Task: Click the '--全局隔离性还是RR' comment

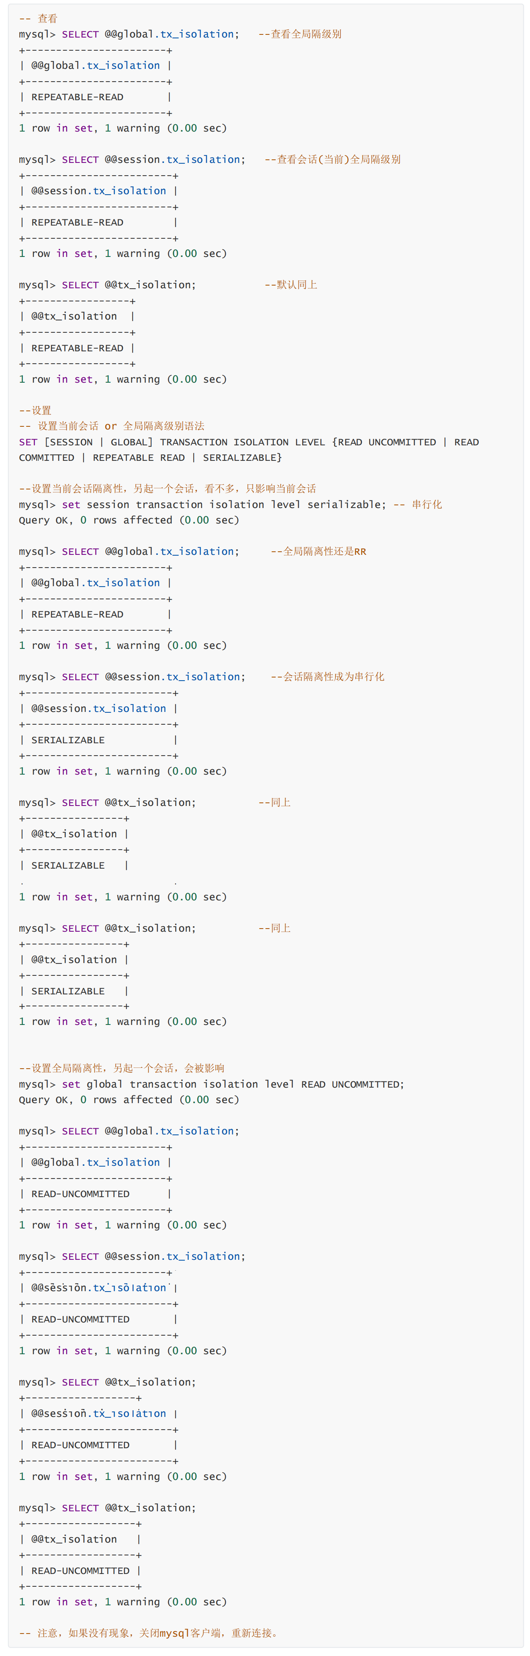Action: [x=318, y=552]
